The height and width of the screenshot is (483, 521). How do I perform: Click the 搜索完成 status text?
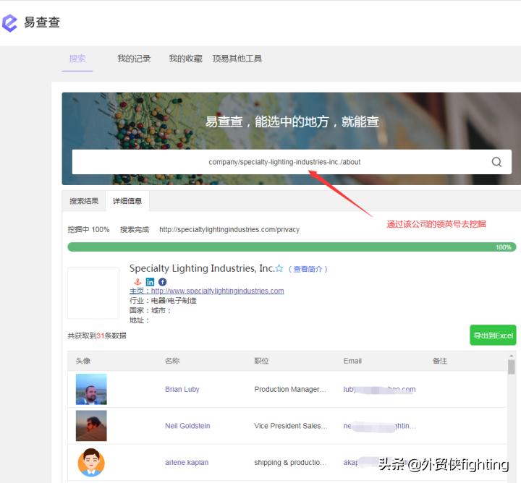coord(135,229)
